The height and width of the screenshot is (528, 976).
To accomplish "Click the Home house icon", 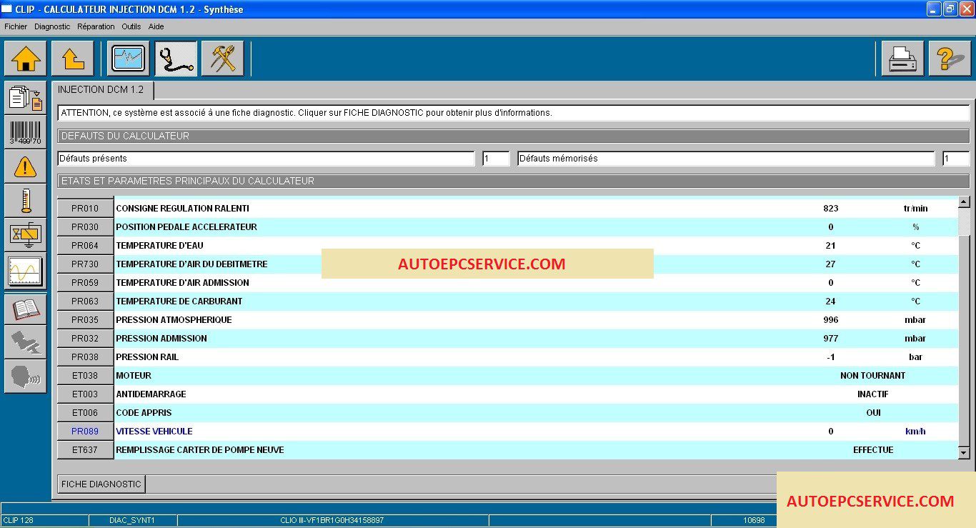I will 25,58.
